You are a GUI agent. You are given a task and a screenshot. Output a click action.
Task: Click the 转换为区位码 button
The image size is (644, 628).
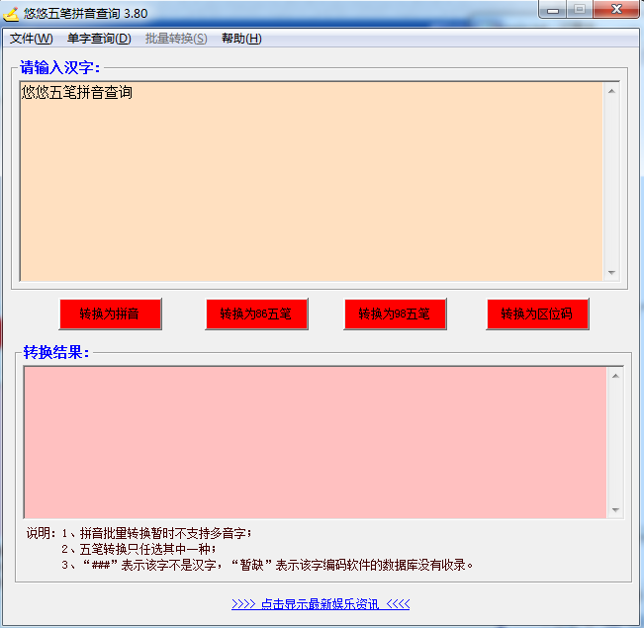point(537,314)
